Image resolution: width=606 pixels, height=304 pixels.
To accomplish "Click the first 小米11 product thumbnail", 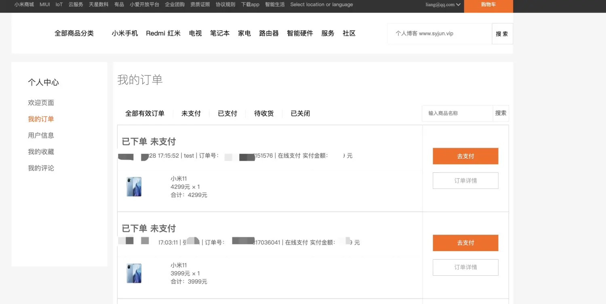I will (x=134, y=187).
